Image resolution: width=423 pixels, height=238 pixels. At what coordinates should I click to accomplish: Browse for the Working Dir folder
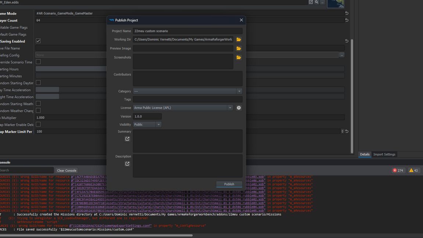239,40
